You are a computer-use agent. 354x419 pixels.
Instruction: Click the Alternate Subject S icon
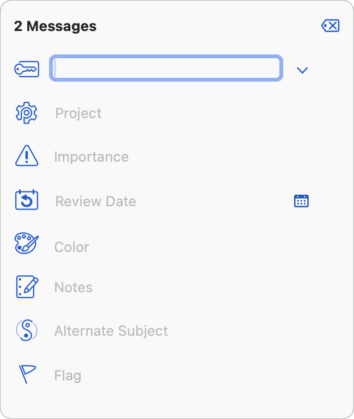tap(26, 330)
